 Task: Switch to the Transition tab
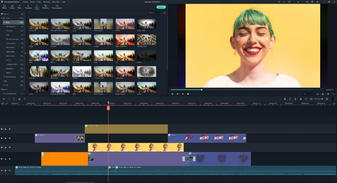tap(28, 6)
